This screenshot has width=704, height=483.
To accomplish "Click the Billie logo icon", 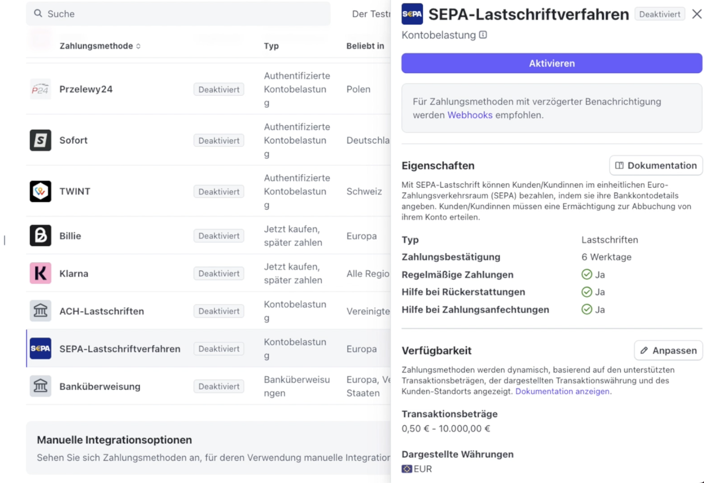I will pyautogui.click(x=40, y=236).
